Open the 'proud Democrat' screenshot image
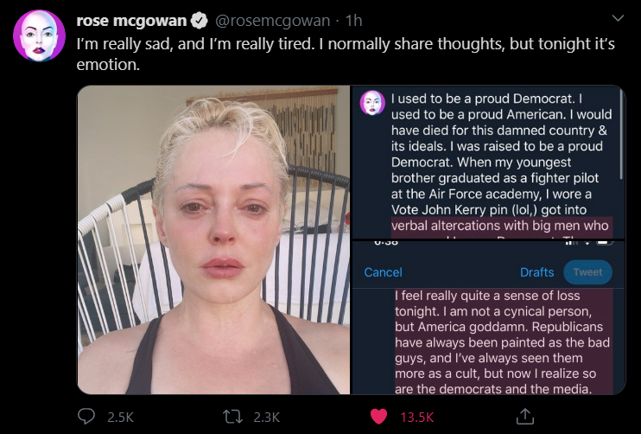 [488, 162]
